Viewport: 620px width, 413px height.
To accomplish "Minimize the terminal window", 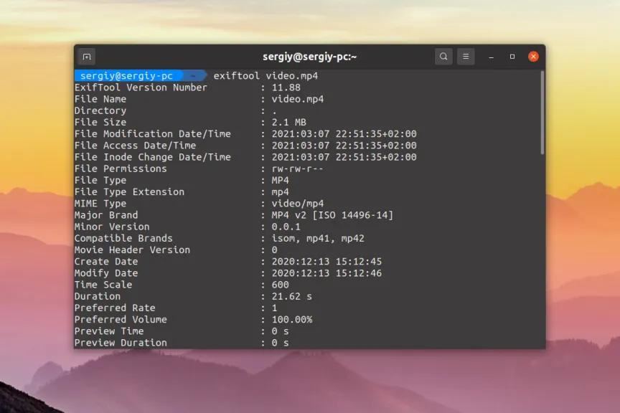I will pos(491,57).
